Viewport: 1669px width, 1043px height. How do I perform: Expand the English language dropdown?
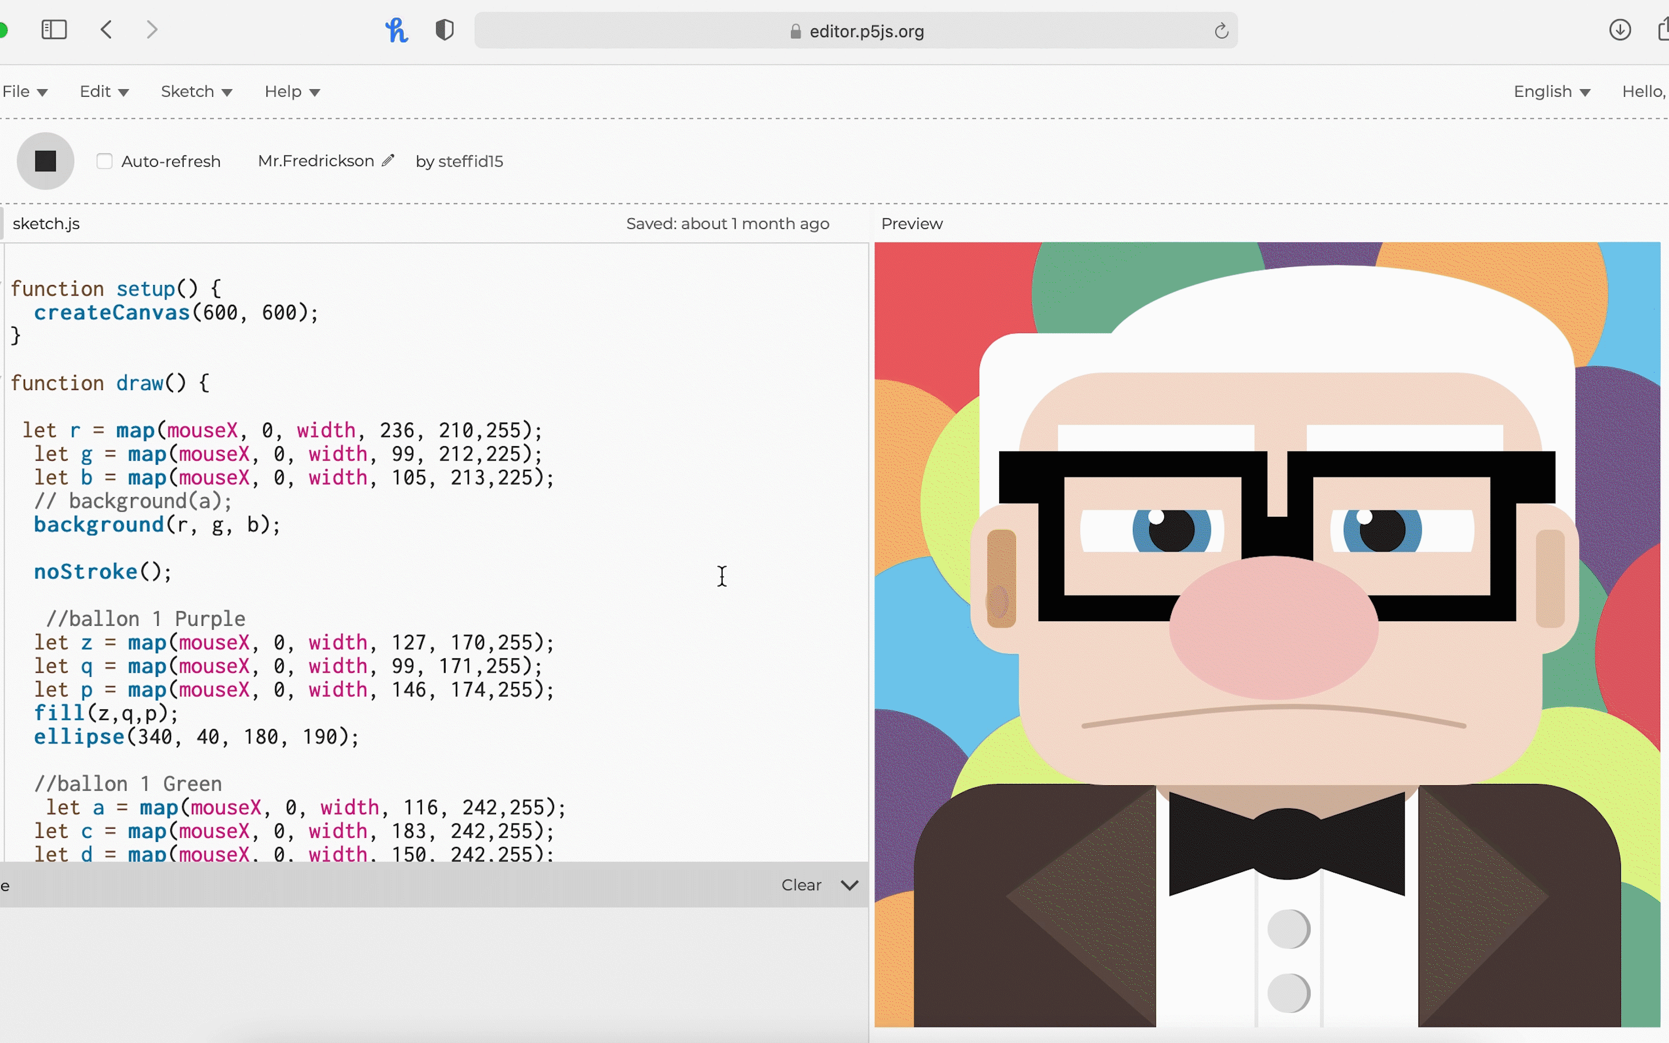1554,92
